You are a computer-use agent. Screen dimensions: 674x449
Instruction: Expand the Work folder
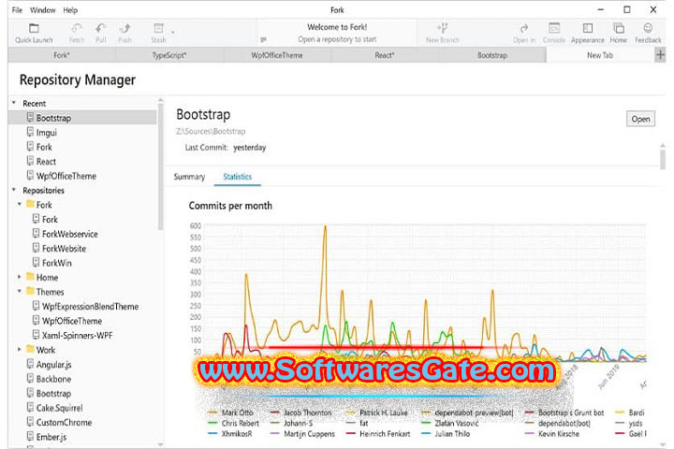(x=20, y=350)
